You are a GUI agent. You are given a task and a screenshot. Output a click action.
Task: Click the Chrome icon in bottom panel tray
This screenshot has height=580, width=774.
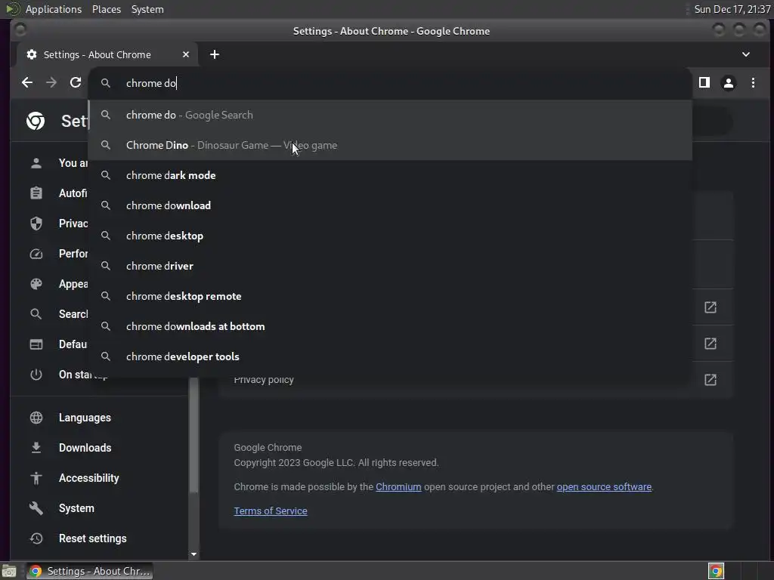(716, 571)
